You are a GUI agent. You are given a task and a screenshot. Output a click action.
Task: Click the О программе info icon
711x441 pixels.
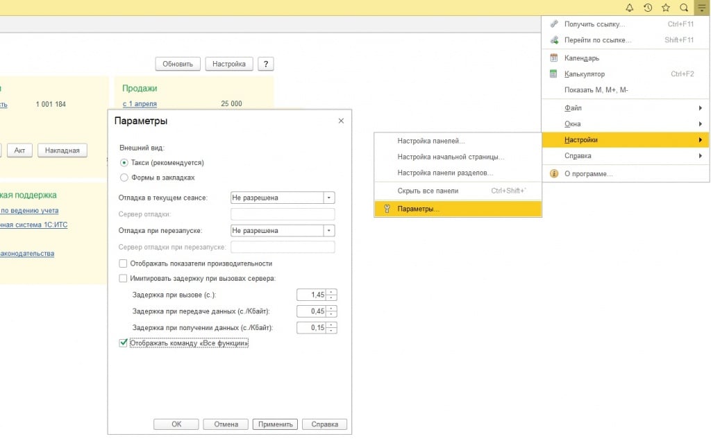[x=553, y=174]
